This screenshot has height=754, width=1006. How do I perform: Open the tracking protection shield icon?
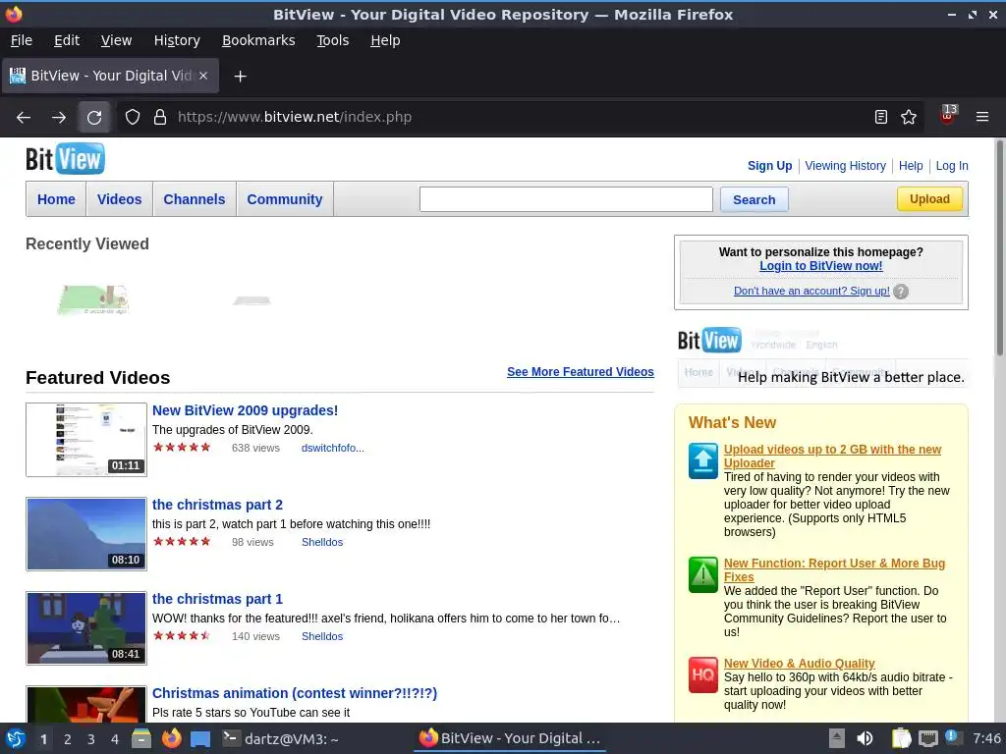pyautogui.click(x=133, y=118)
